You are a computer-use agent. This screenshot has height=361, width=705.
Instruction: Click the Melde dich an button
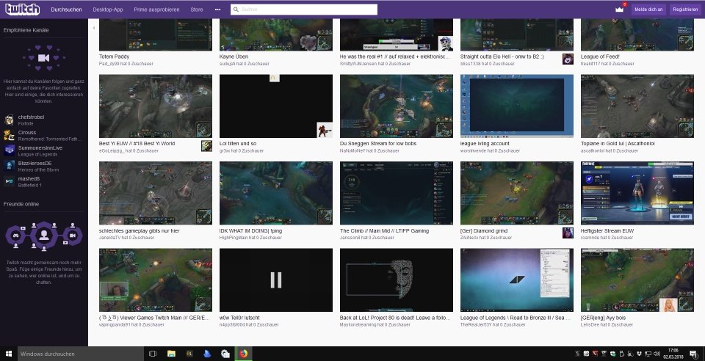648,10
